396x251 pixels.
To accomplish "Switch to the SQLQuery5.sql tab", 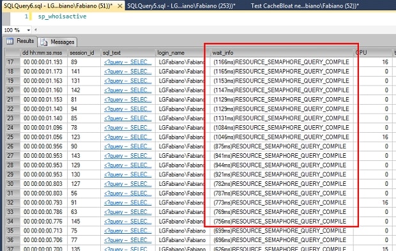I will coord(181,6).
